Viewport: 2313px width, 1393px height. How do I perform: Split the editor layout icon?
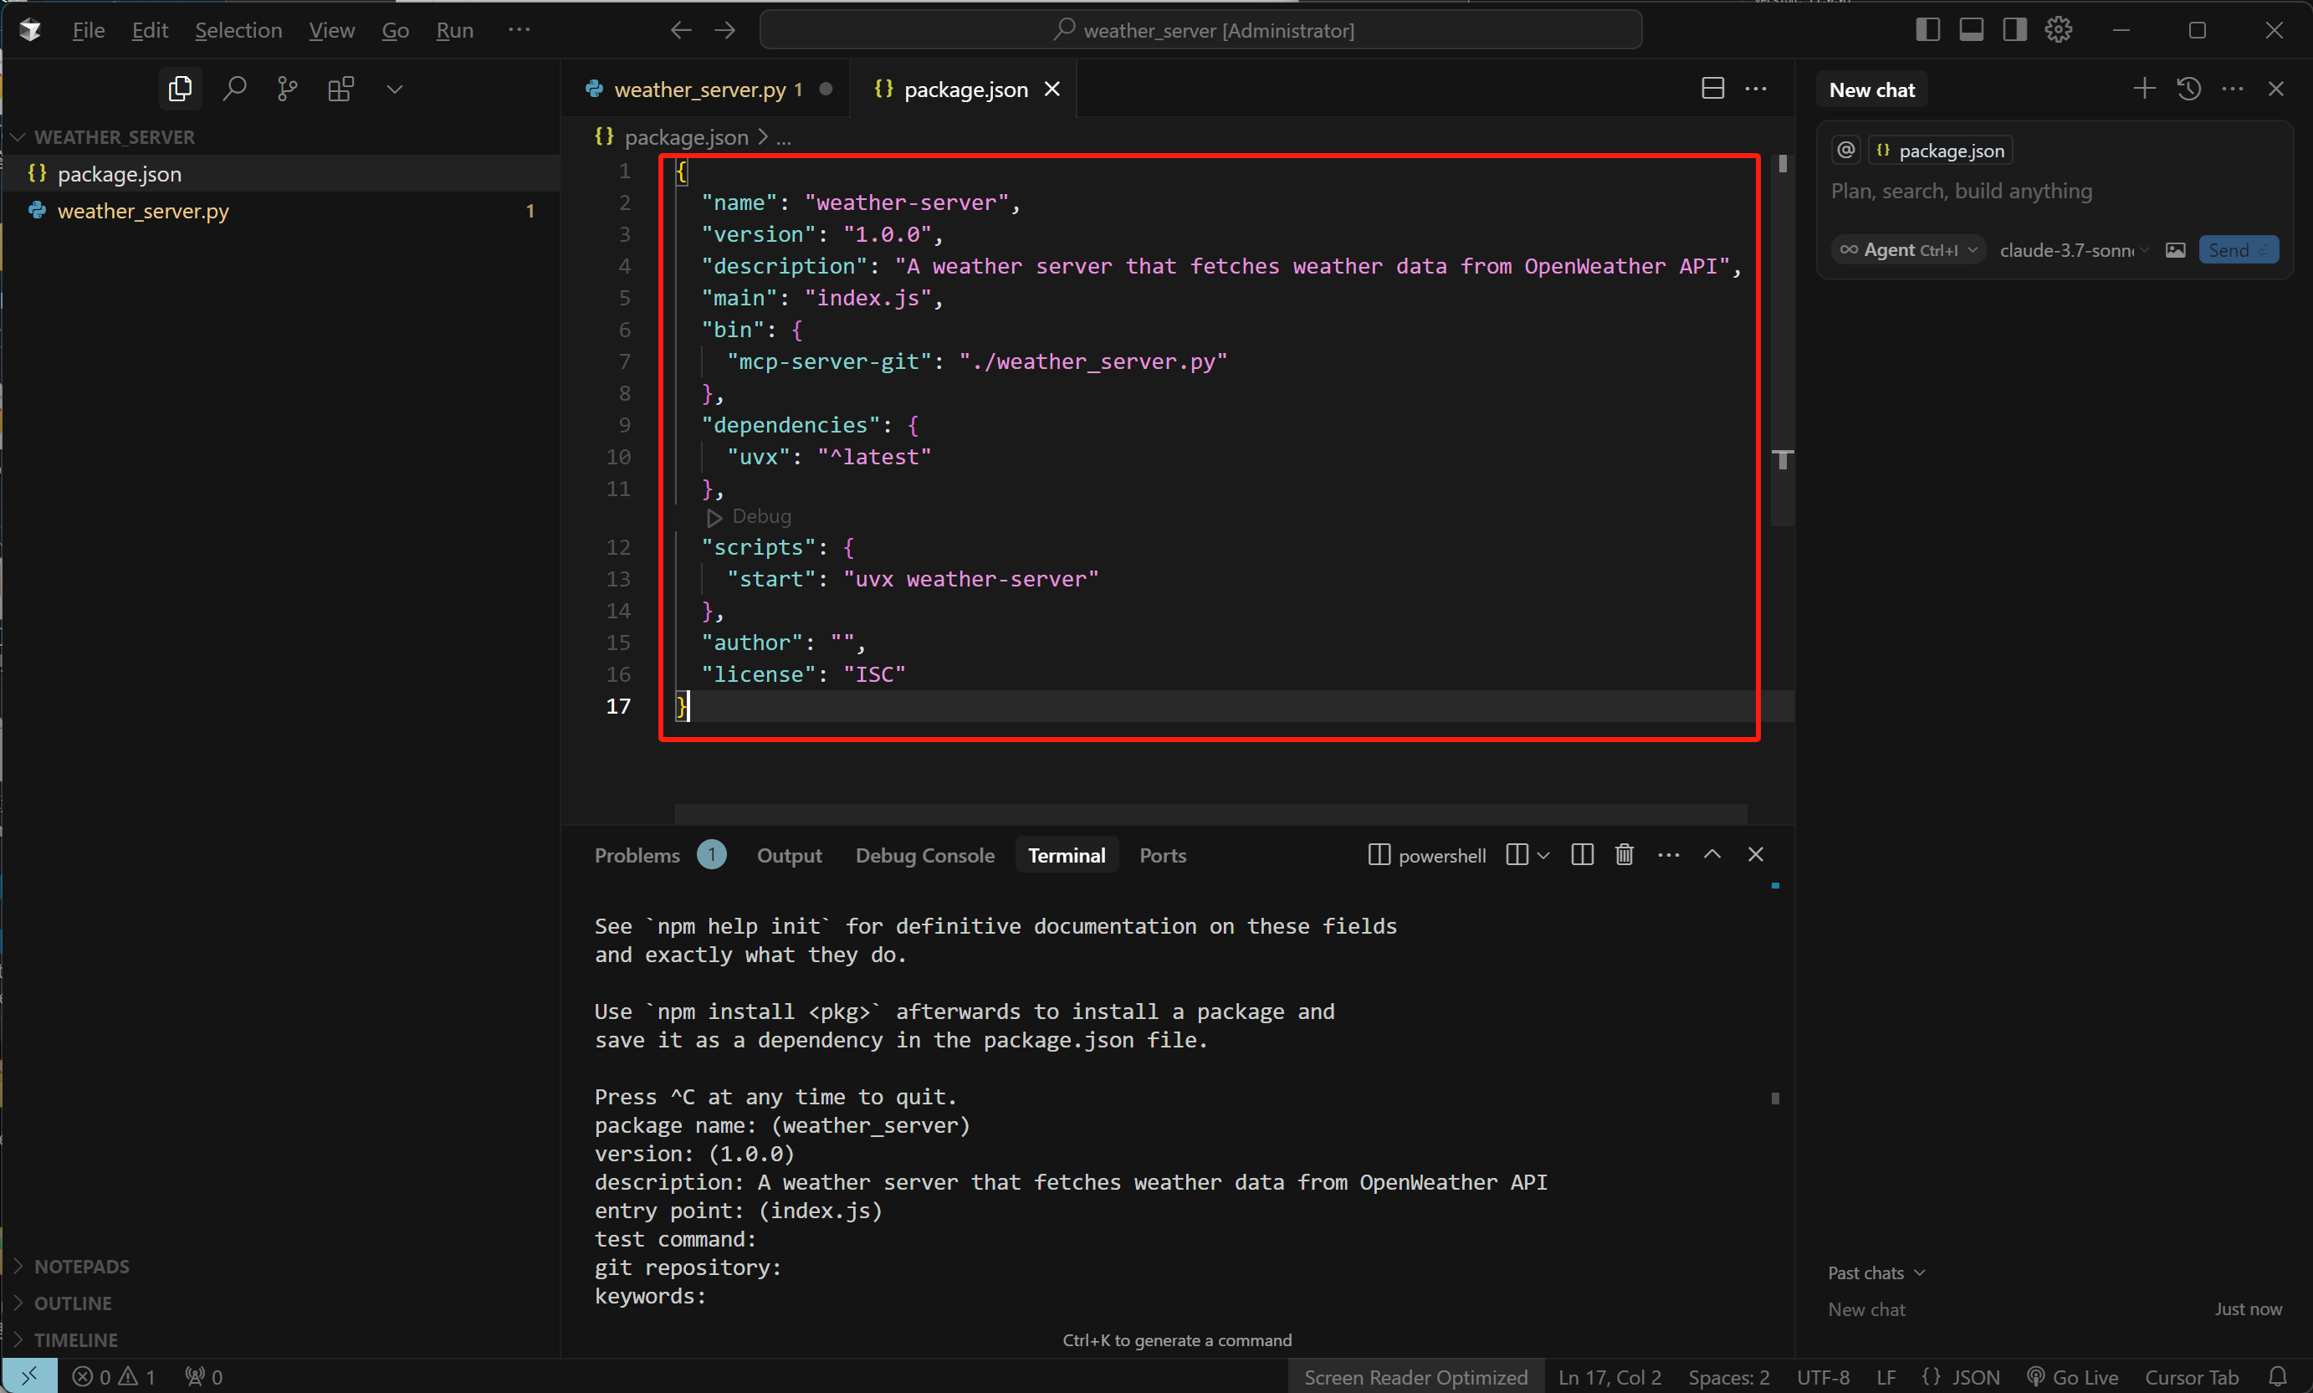tap(1713, 88)
